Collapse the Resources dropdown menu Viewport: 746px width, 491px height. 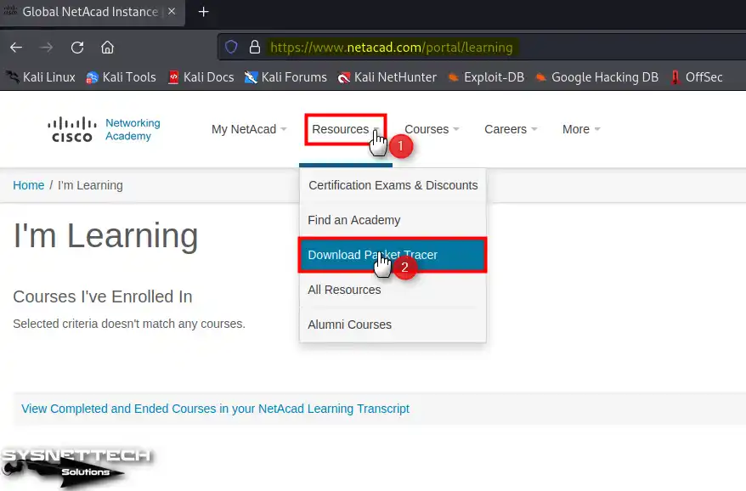pos(345,129)
